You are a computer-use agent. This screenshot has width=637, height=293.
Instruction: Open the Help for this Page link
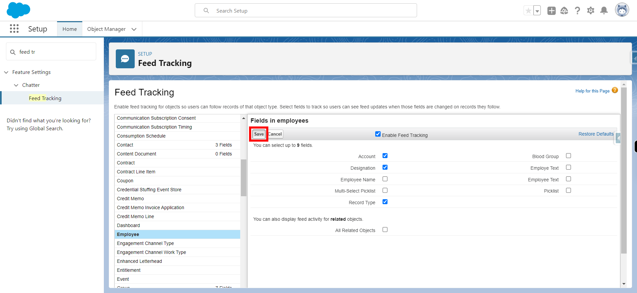pyautogui.click(x=592, y=91)
